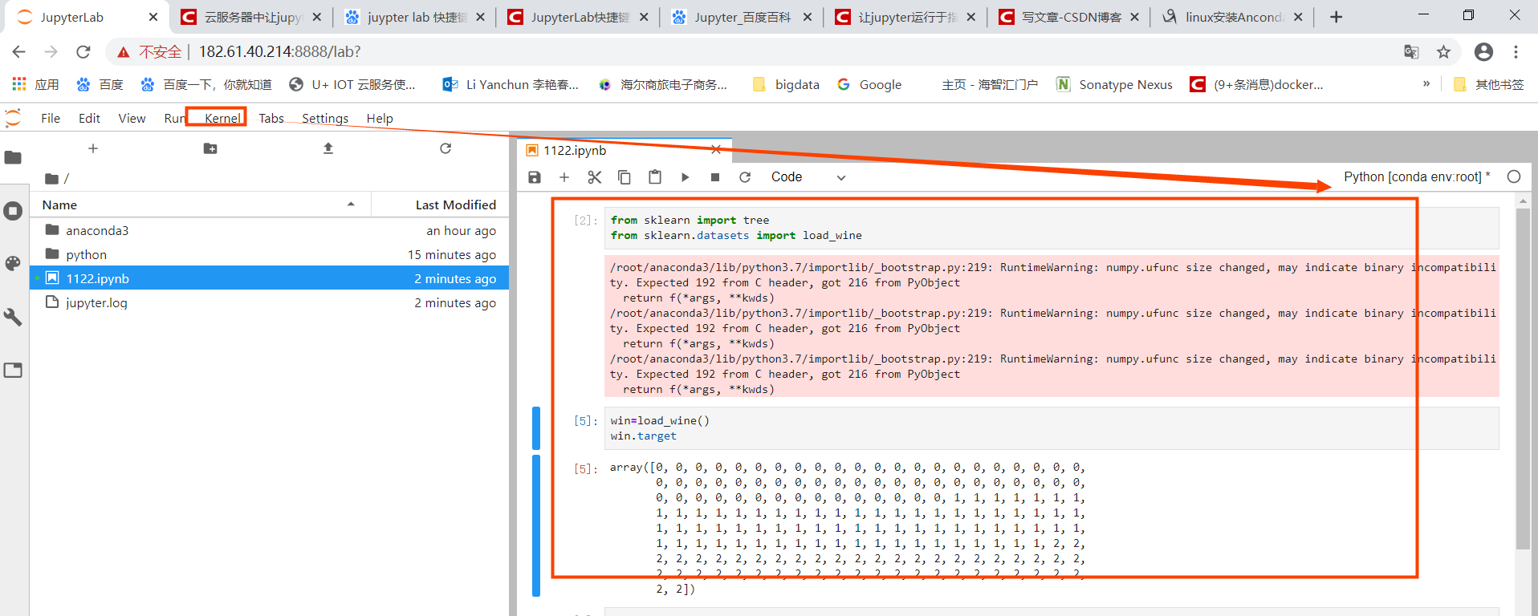Image resolution: width=1538 pixels, height=616 pixels.
Task: Open the Chrome three-dot menu
Action: point(1516,52)
